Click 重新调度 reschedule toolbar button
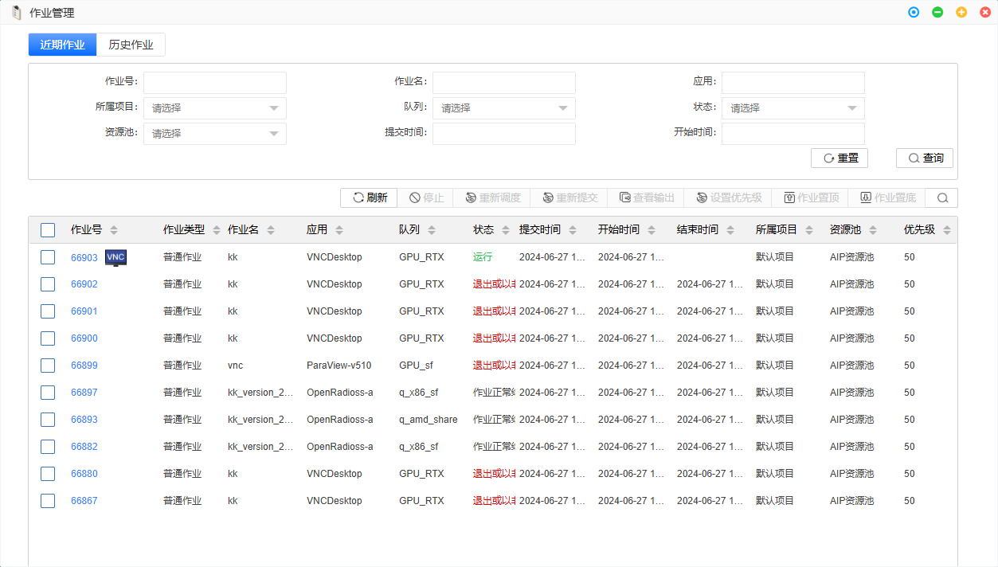998x567 pixels. [493, 198]
